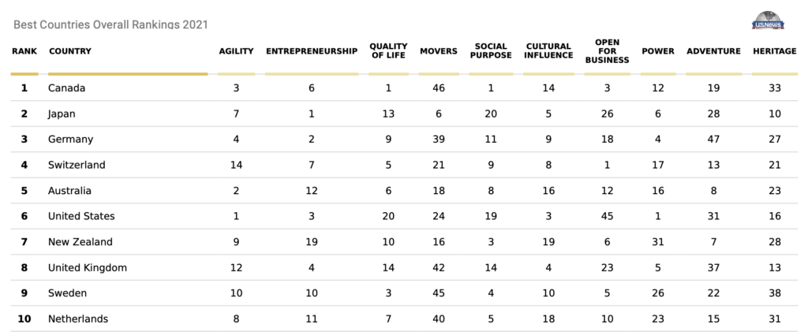Click the Agility column header

(236, 51)
